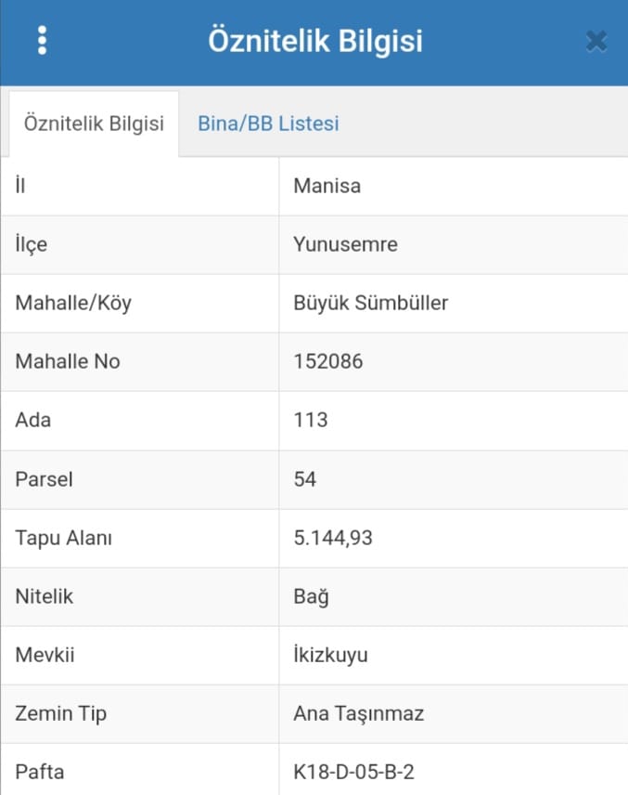This screenshot has width=628, height=795.
Task: Select the Pafta value K18-D-05-B-2
Action: coord(353,772)
